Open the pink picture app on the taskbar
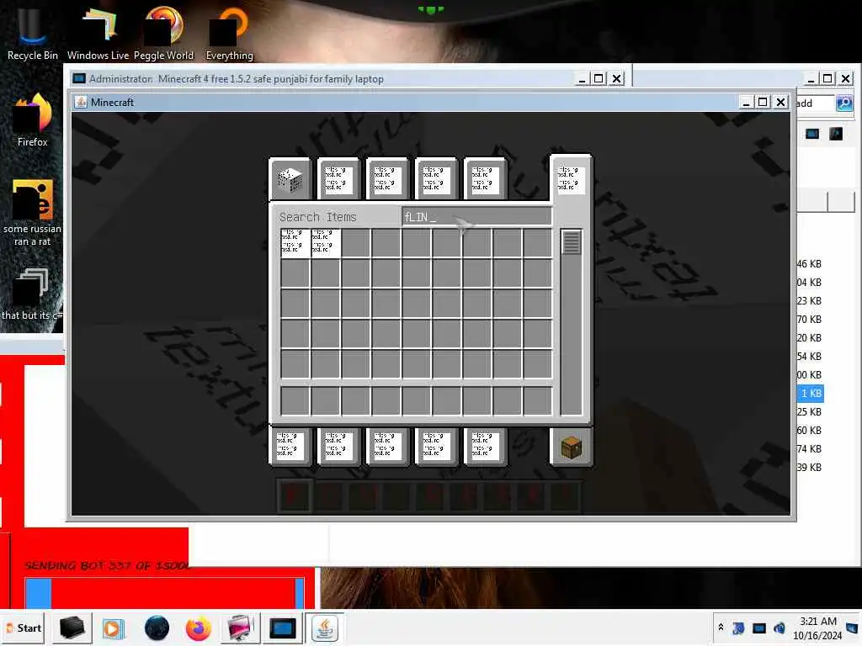 [x=240, y=628]
